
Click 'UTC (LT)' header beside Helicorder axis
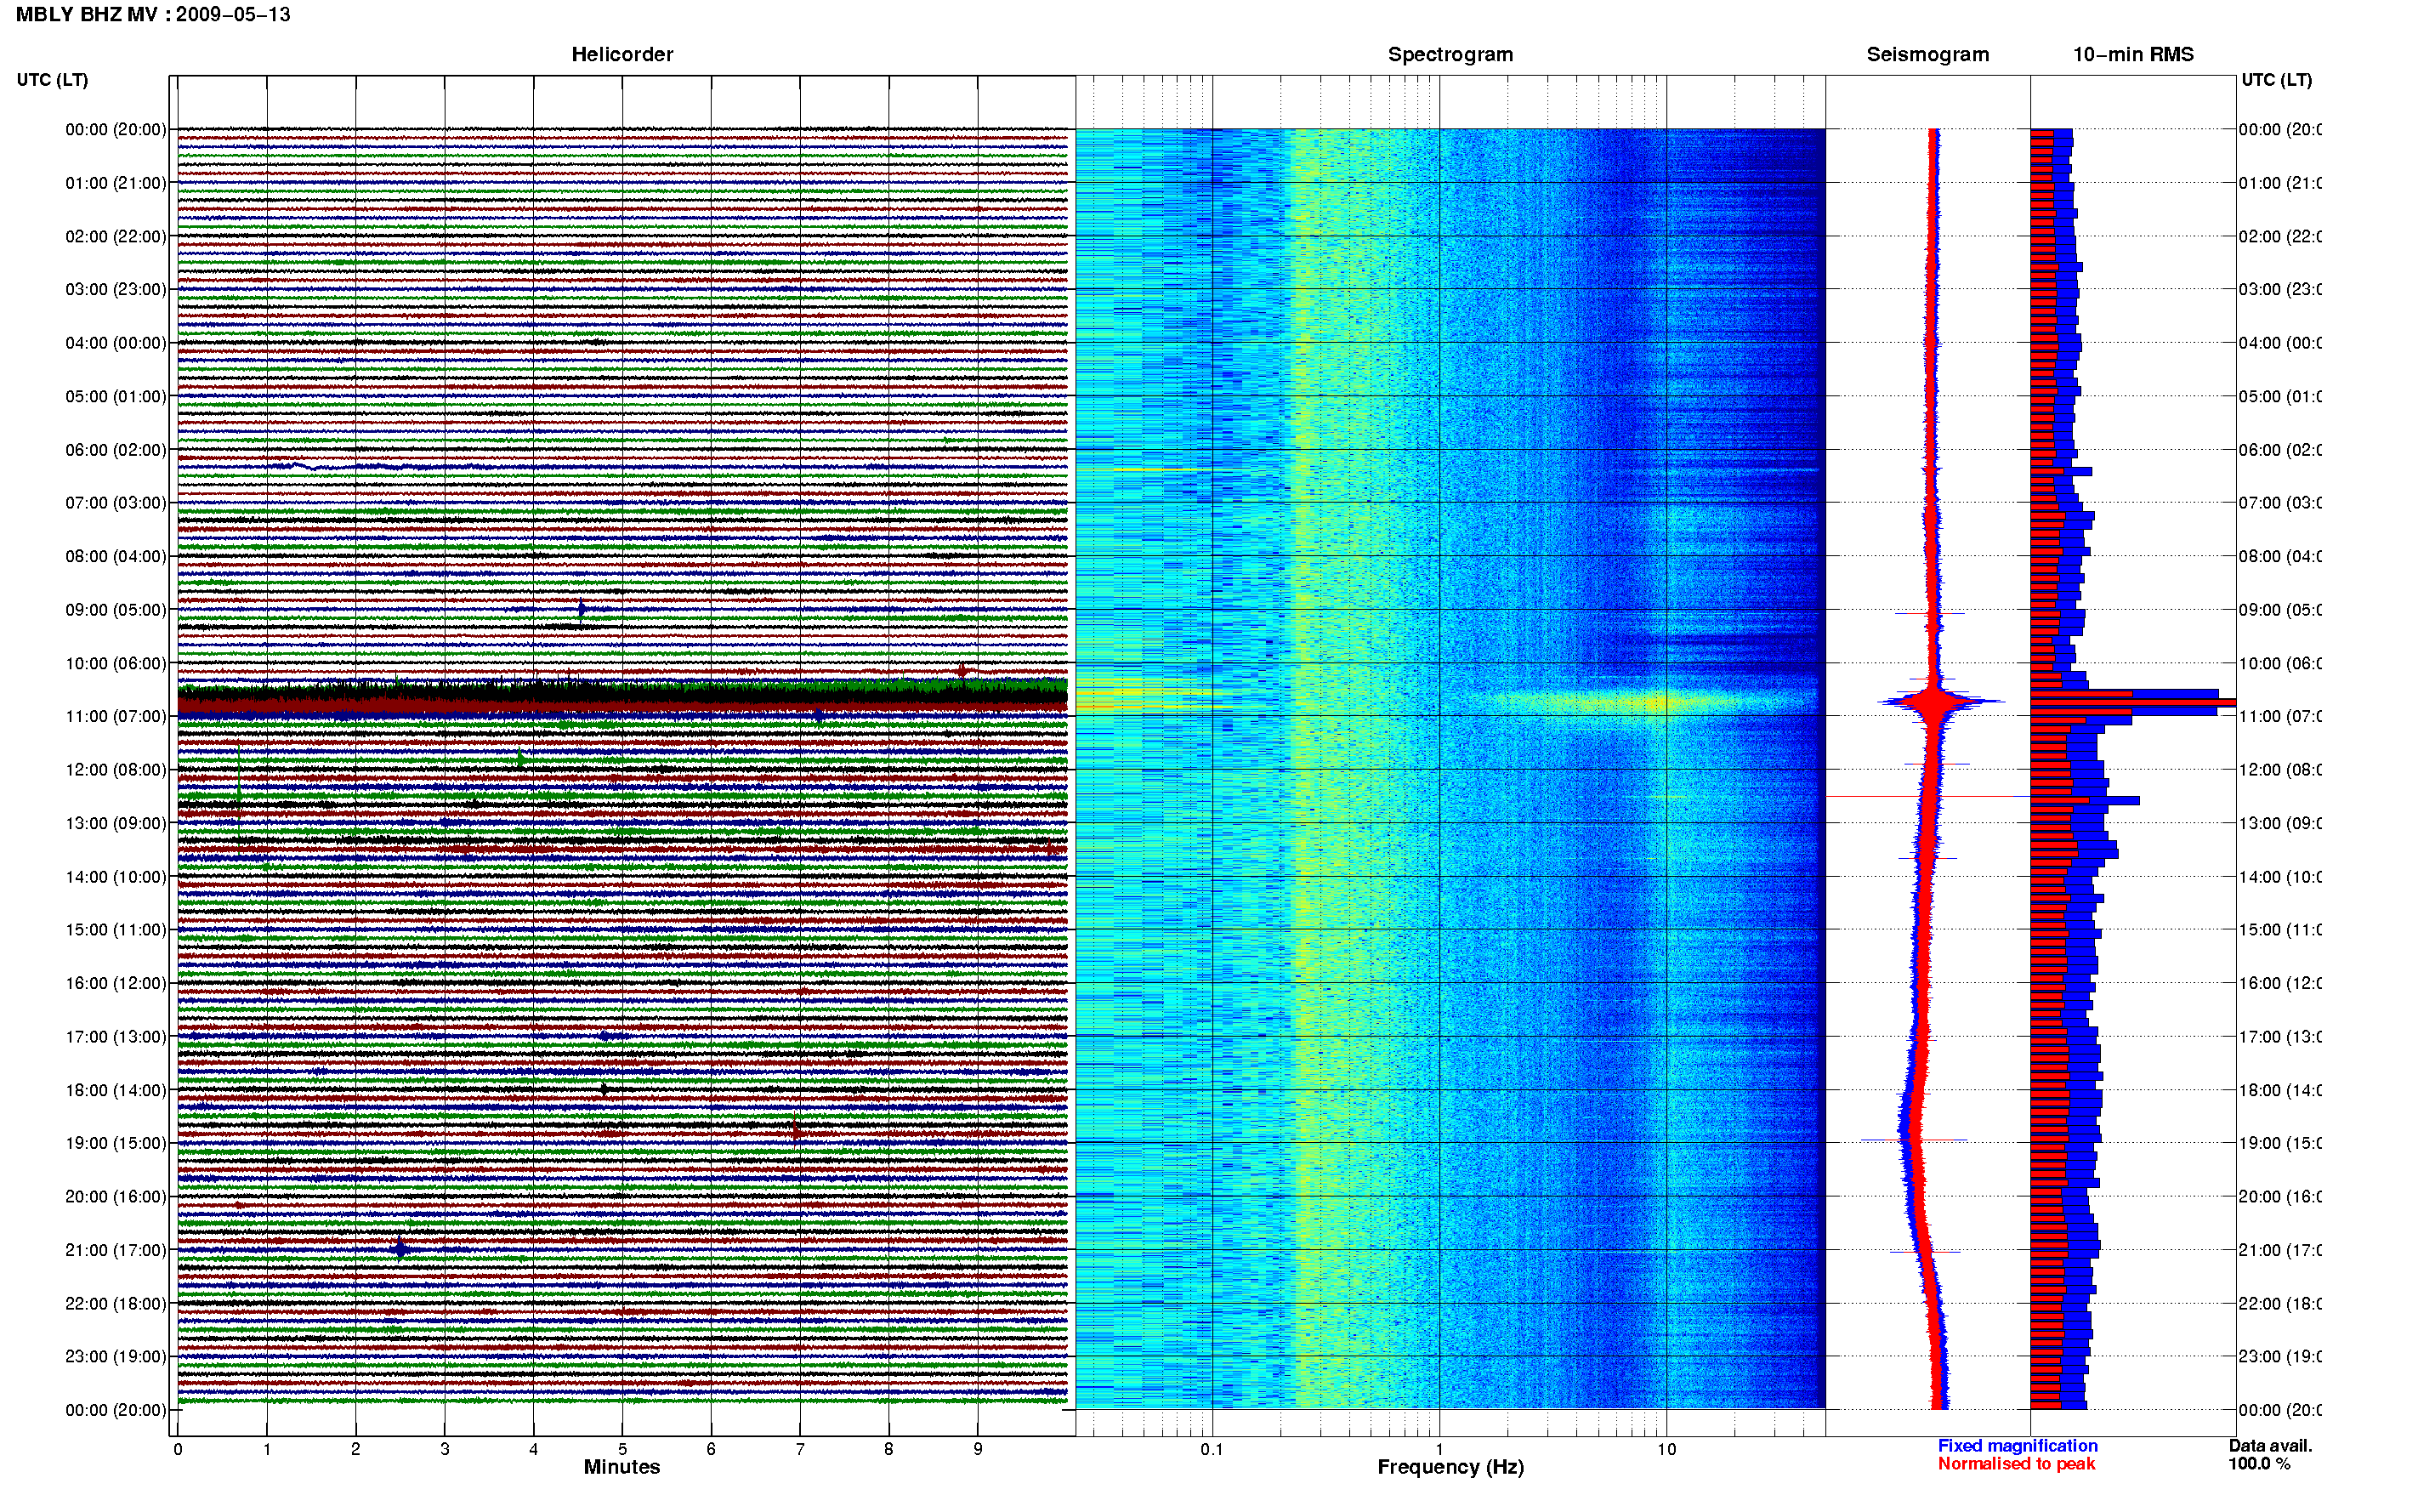pos(52,80)
